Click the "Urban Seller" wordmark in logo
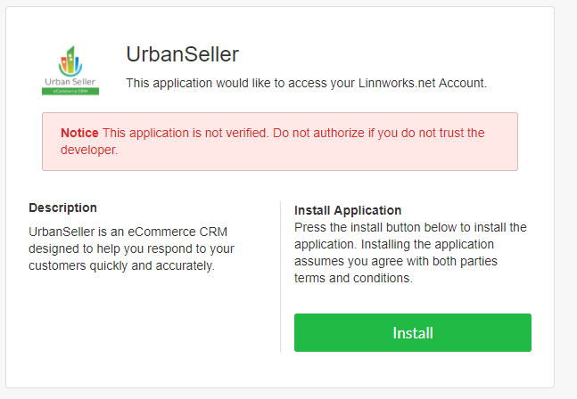Screen dimensions: 577x399 71,81
